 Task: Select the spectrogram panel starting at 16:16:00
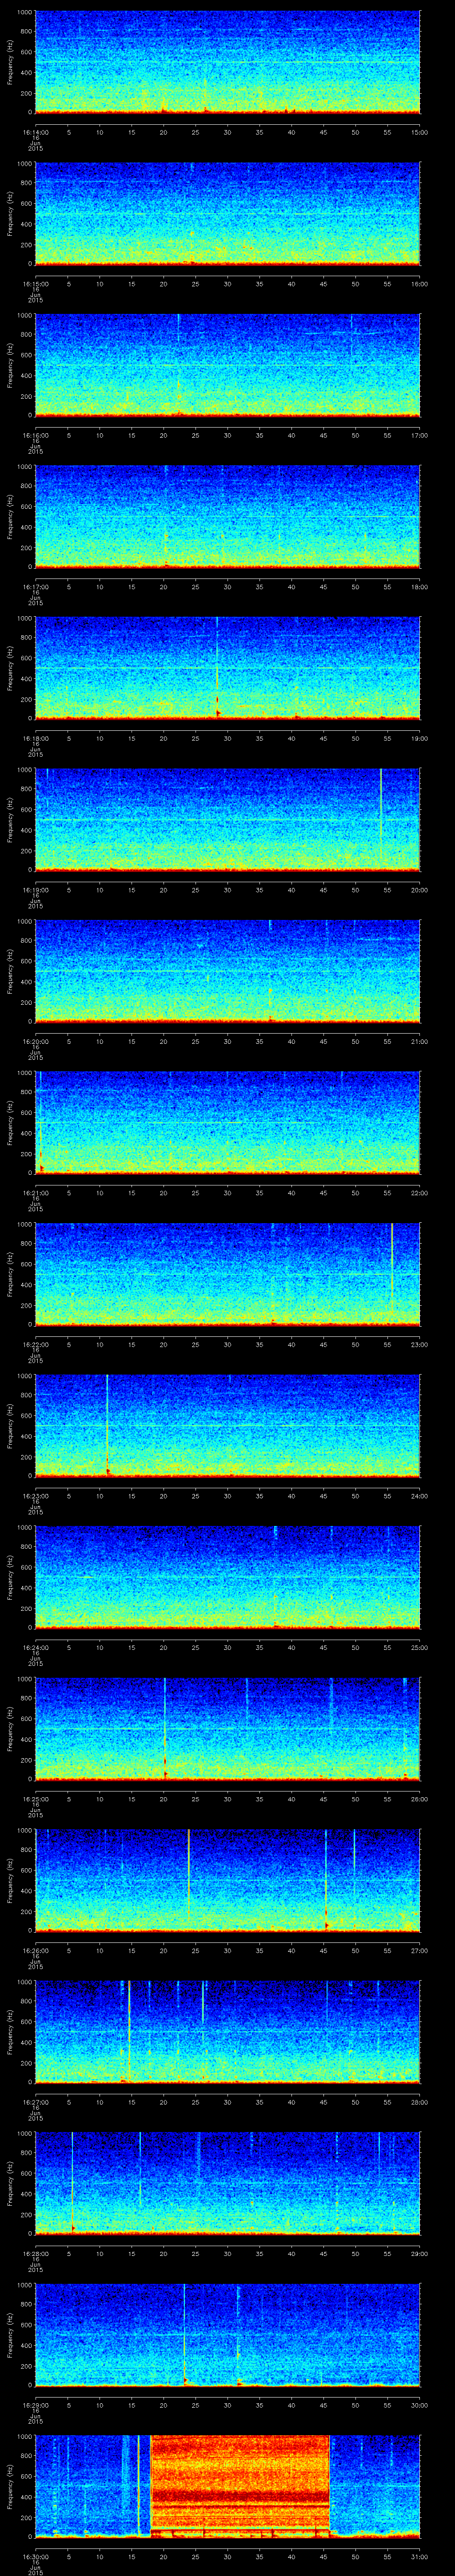(228, 365)
